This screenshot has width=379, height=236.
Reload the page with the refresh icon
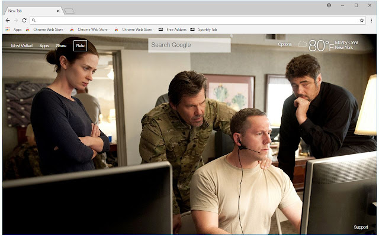tap(24, 21)
